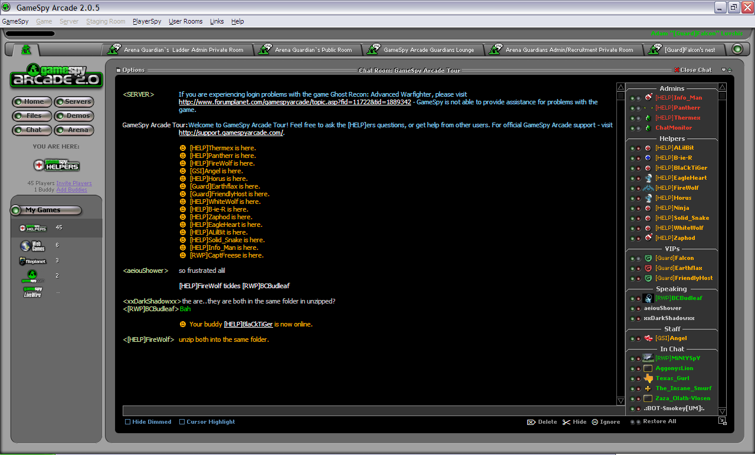Screen dimensions: 755x455
Task: Click the GameSpy Arcade 2.0 logo
Action: (x=56, y=75)
